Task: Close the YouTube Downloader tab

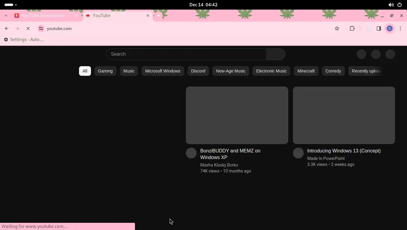Action: coord(76,16)
